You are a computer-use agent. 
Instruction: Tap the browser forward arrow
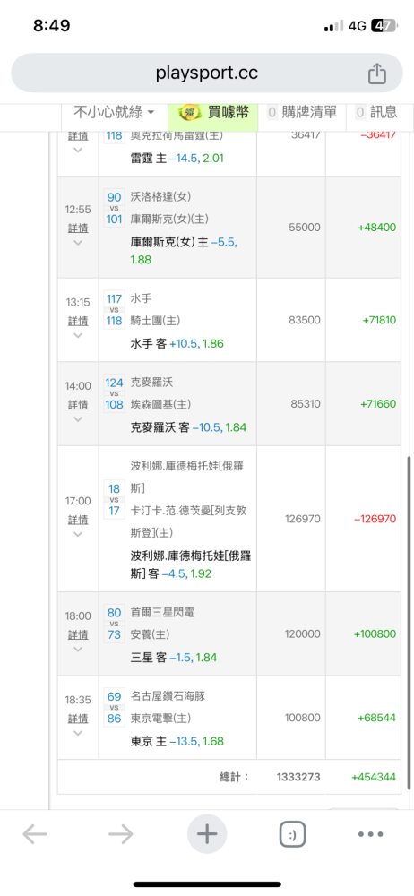tap(121, 834)
